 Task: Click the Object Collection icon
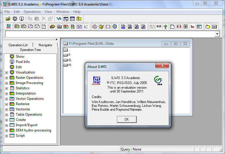click(x=59, y=27)
